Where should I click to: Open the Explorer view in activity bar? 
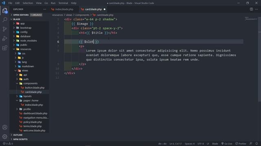(4, 11)
